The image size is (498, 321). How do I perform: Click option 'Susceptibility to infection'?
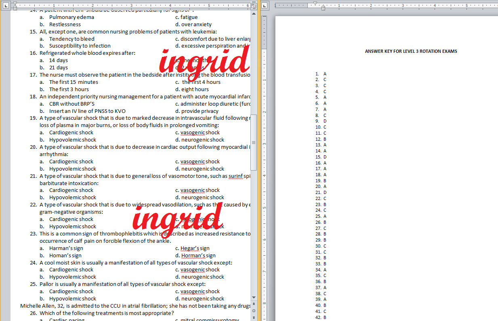(x=80, y=46)
